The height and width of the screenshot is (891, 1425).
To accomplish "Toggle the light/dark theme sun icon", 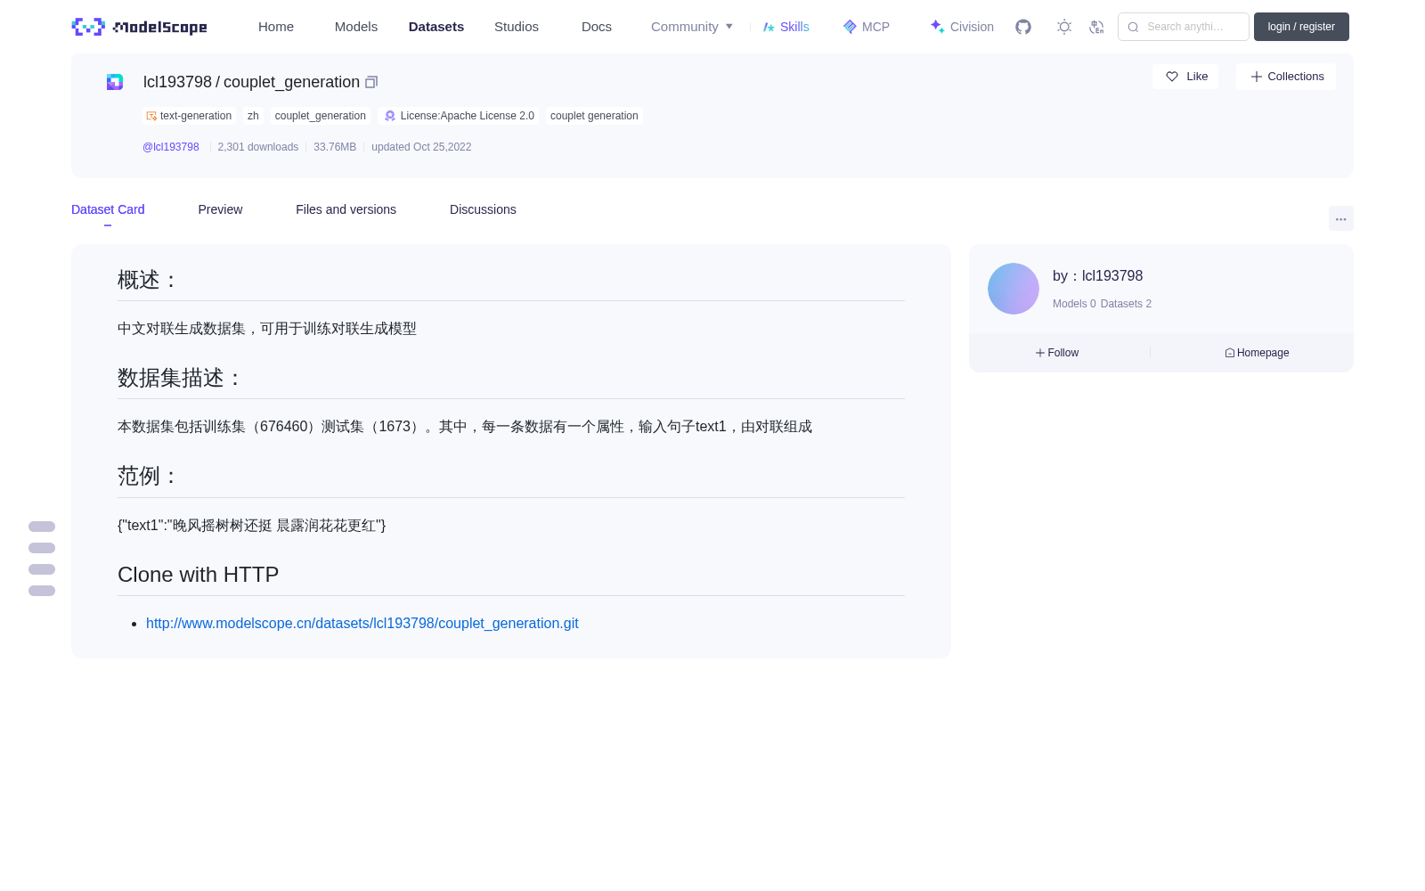I will [1064, 27].
